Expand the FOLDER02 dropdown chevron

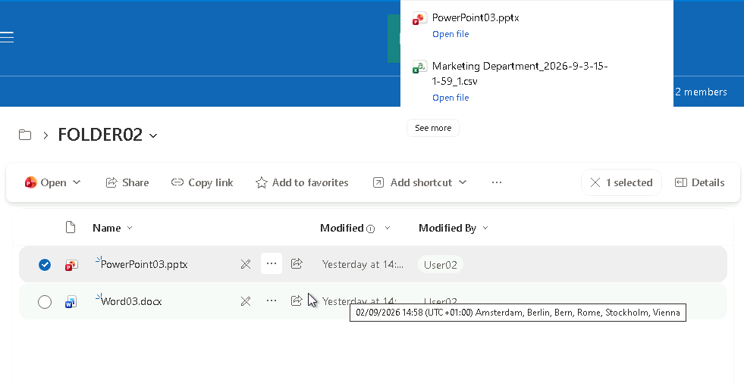coord(153,135)
